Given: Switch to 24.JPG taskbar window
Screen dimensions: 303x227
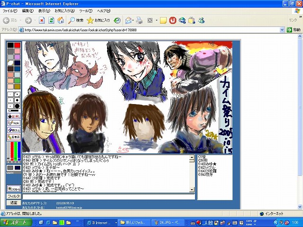Looking at the screenshot, I should [x=169, y=223].
